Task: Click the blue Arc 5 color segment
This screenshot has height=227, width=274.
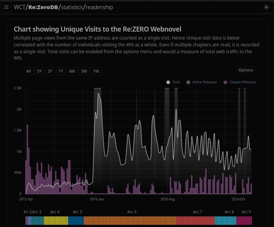Action: point(76,221)
